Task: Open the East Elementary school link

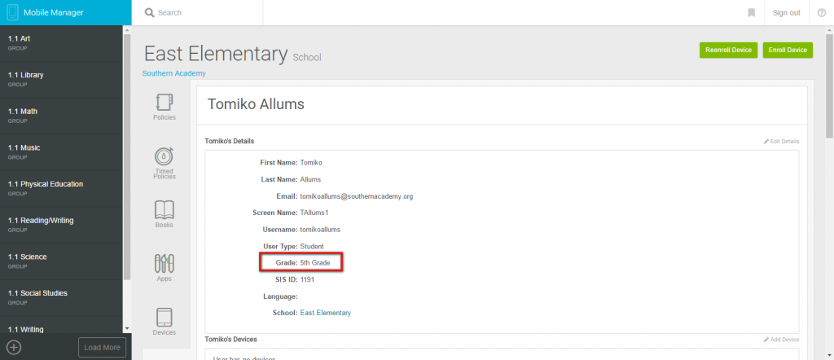Action: point(326,313)
